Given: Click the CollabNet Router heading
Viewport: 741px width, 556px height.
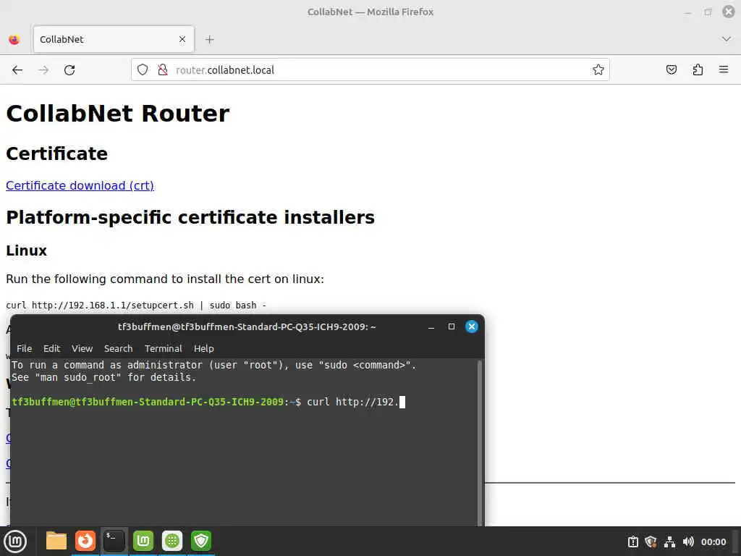Looking at the screenshot, I should click(118, 114).
